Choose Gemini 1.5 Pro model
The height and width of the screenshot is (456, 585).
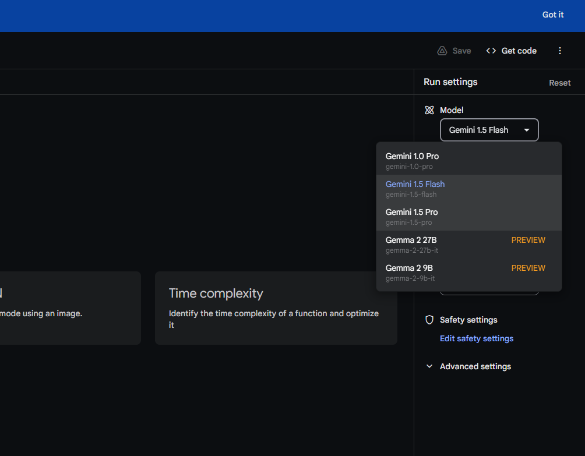pyautogui.click(x=469, y=217)
